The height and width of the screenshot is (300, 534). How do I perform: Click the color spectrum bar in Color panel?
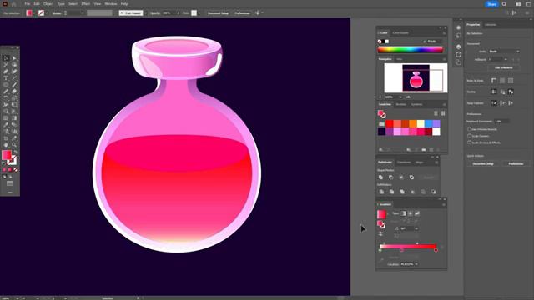411,50
